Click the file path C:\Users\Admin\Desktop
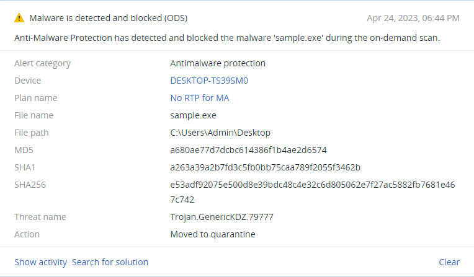The image size is (474, 277). click(220, 133)
